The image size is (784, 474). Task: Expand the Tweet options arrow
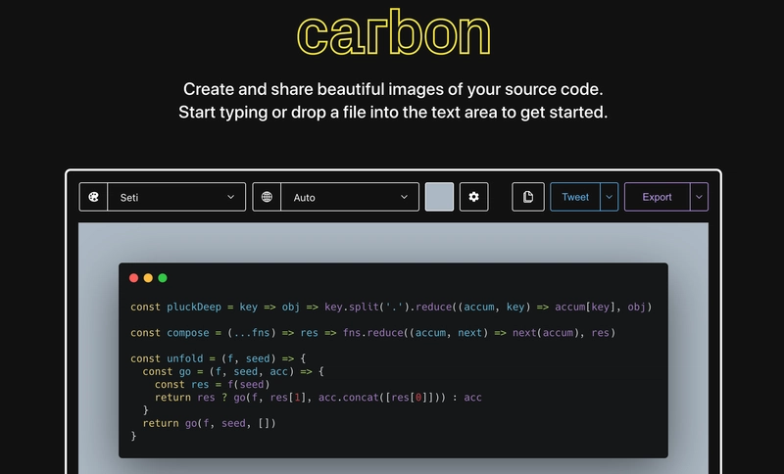point(610,197)
